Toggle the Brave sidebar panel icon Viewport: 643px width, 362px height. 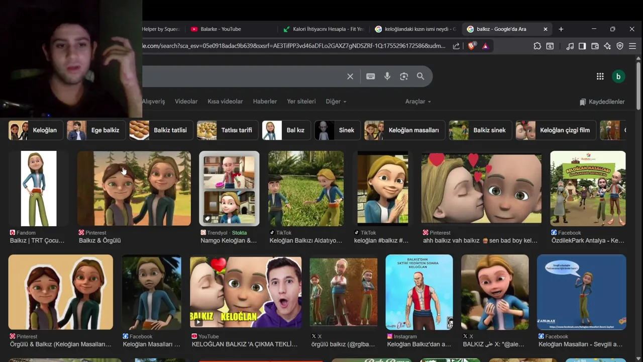coord(582,46)
